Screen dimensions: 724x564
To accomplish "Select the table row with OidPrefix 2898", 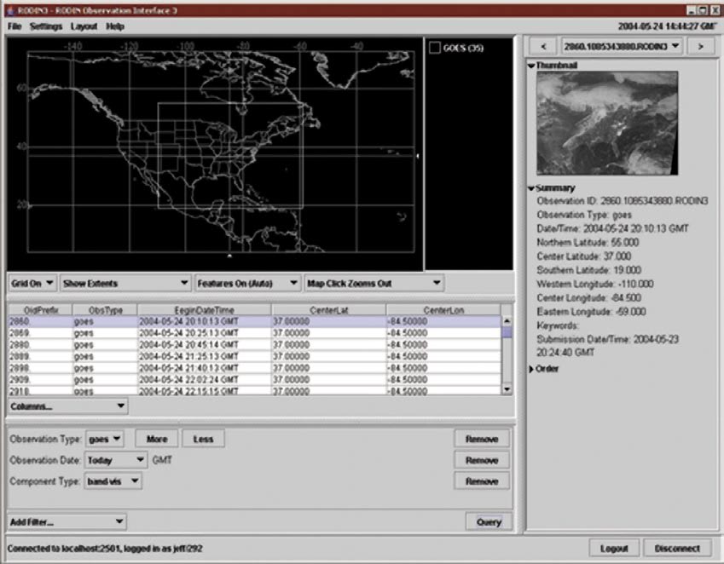I will pyautogui.click(x=254, y=368).
